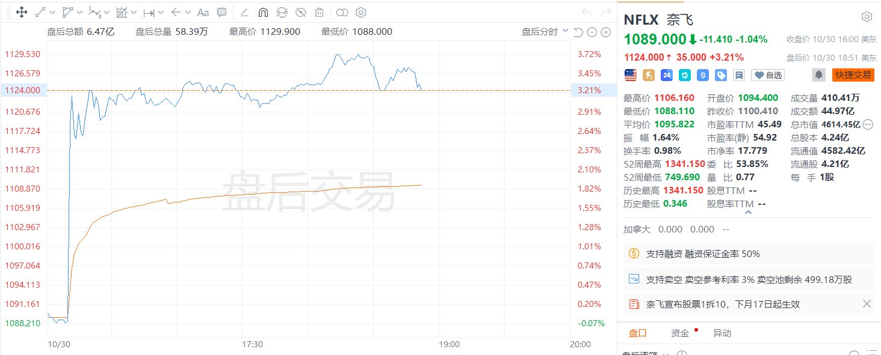
Task: Expand the arrow tool dropdown chevron
Action: 188,12
